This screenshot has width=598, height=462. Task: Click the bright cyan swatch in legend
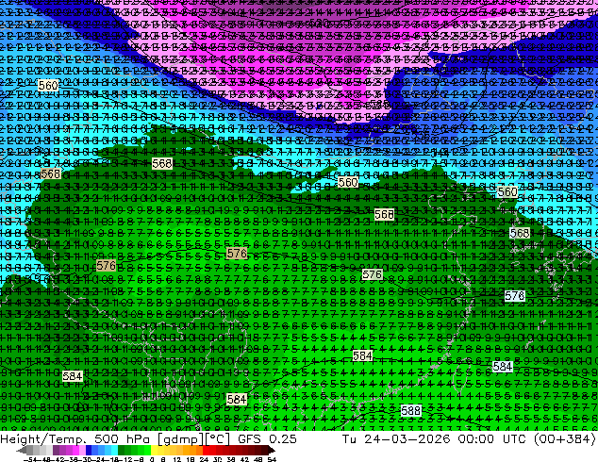[114, 451]
